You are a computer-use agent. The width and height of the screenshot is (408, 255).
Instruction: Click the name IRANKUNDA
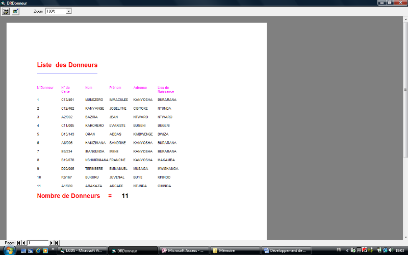[x=95, y=151]
